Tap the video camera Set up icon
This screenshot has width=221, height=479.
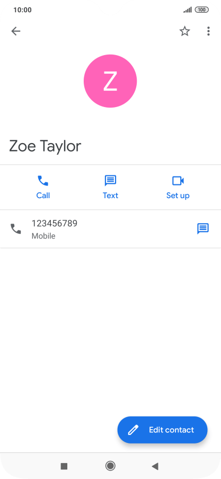pyautogui.click(x=178, y=181)
